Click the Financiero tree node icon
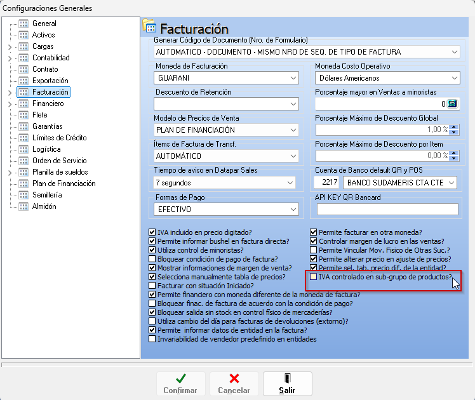Screen dimensions: 475x400 23,103
